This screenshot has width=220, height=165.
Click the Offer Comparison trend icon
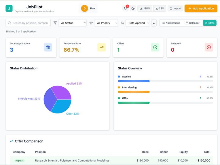click(12, 141)
